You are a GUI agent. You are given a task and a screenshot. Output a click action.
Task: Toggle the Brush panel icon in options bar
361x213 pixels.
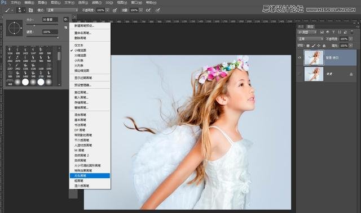(30, 10)
